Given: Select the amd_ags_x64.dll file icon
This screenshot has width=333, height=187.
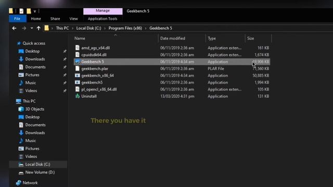Looking at the screenshot, I should tap(78, 48).
